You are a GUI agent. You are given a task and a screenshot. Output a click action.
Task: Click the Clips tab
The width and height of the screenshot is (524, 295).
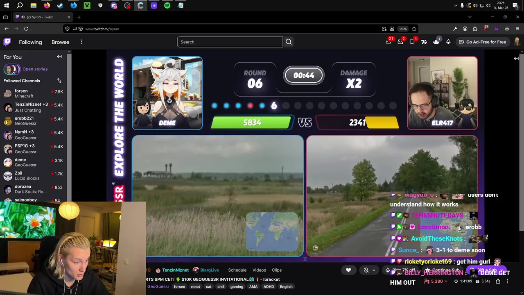277,270
